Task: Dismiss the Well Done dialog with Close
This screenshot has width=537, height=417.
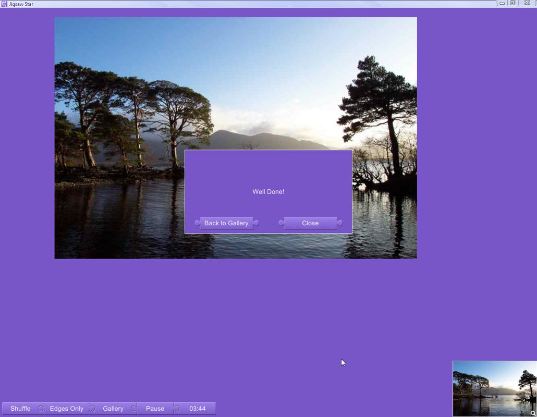Action: pos(310,223)
